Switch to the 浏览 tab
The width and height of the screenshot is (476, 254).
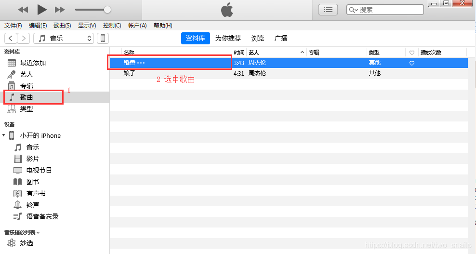(258, 38)
